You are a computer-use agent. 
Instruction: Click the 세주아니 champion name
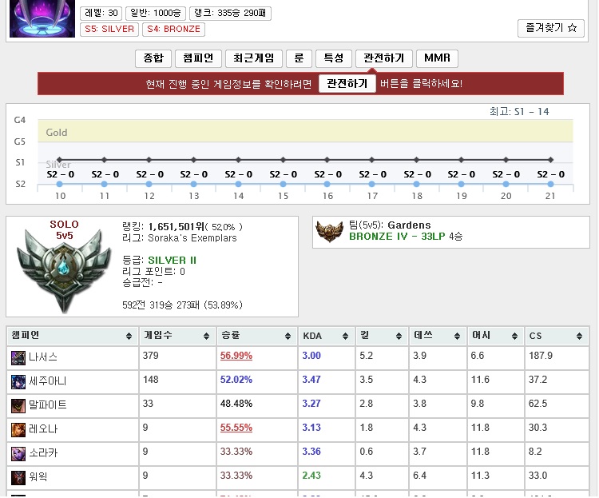click(48, 381)
